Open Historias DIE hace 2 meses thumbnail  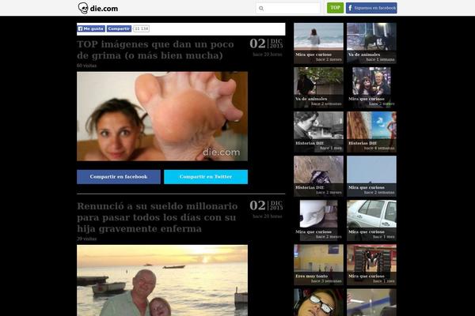coord(318,176)
